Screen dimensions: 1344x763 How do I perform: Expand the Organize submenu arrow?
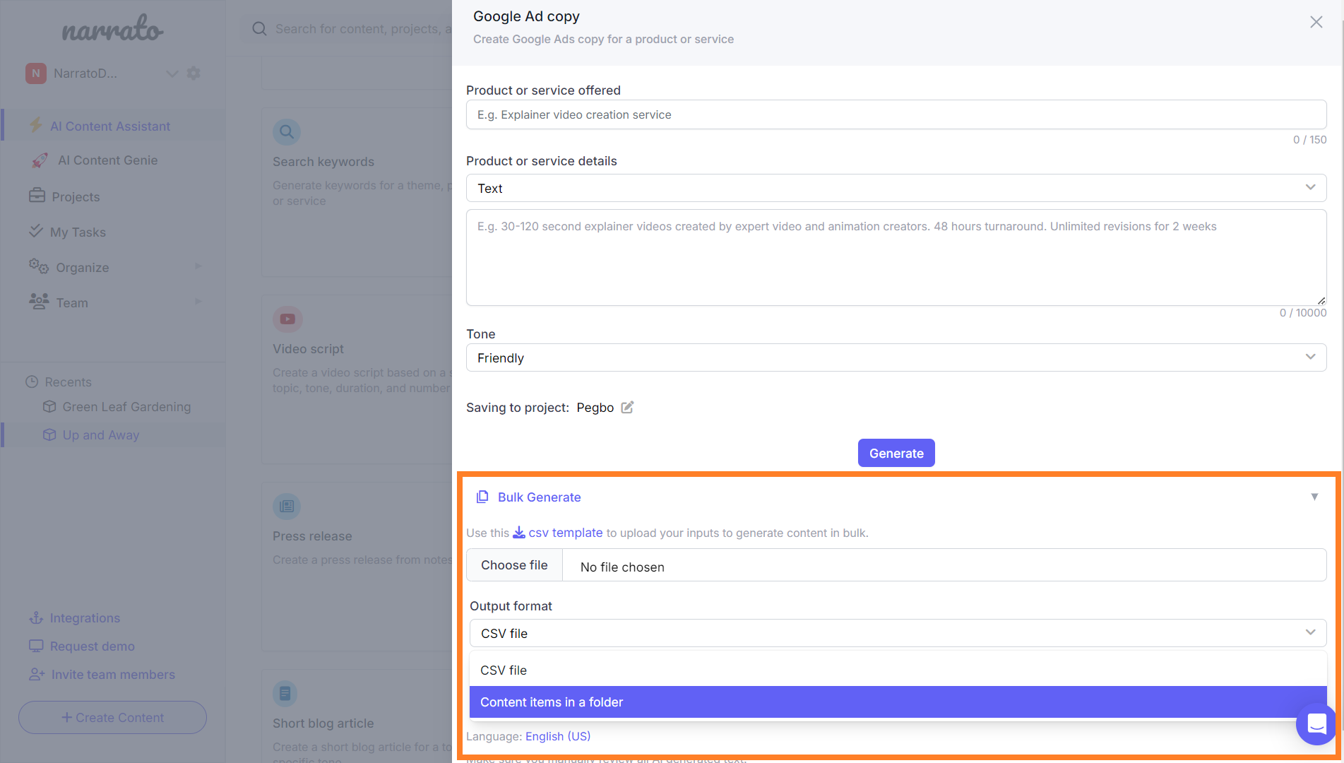pos(198,266)
